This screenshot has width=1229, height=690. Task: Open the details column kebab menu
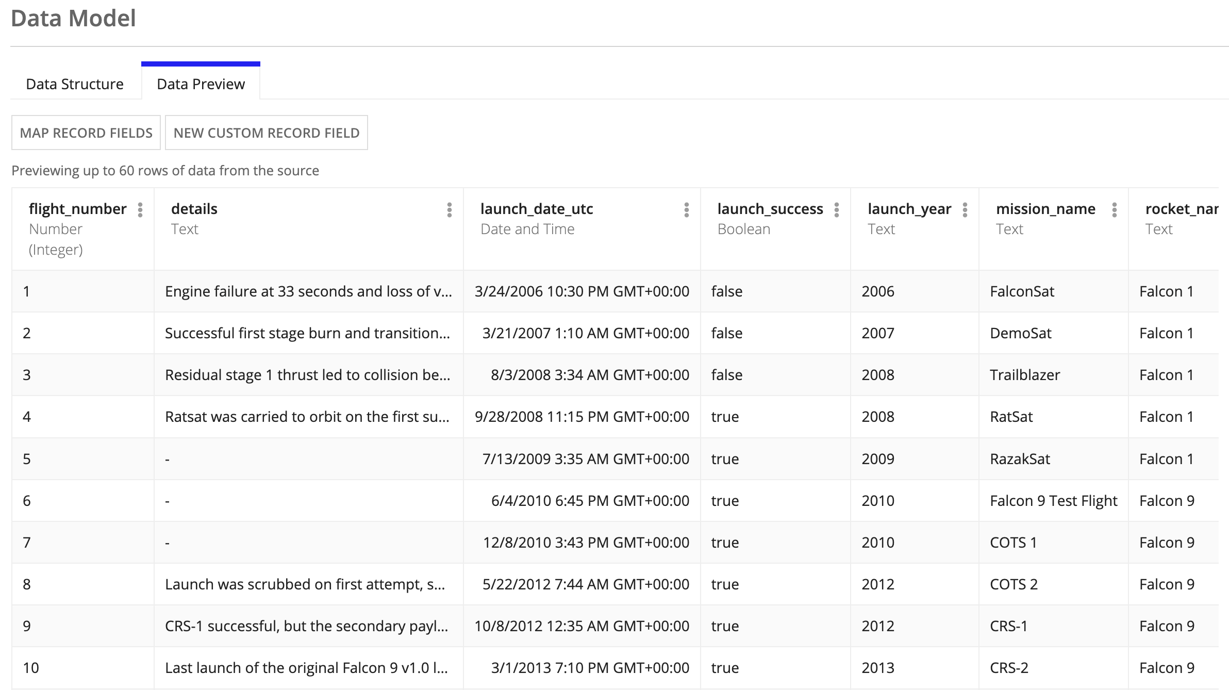[450, 210]
